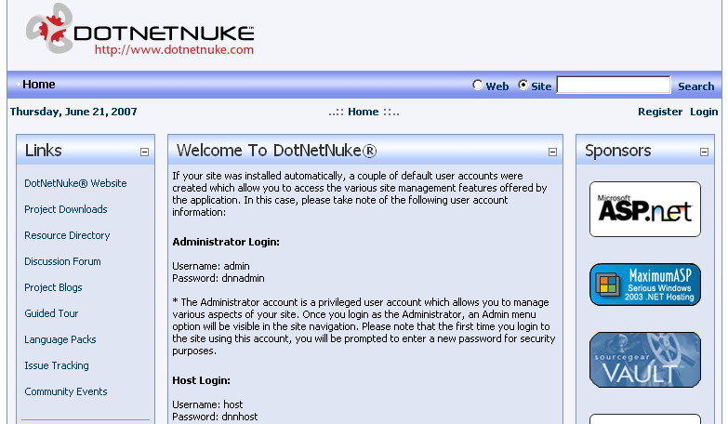Open the SourceGear Vault sponsor banner
The height and width of the screenshot is (424, 728).
[x=645, y=360]
